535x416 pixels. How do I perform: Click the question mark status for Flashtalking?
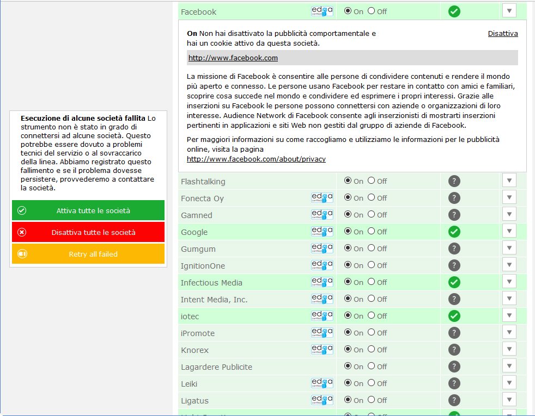click(x=454, y=182)
